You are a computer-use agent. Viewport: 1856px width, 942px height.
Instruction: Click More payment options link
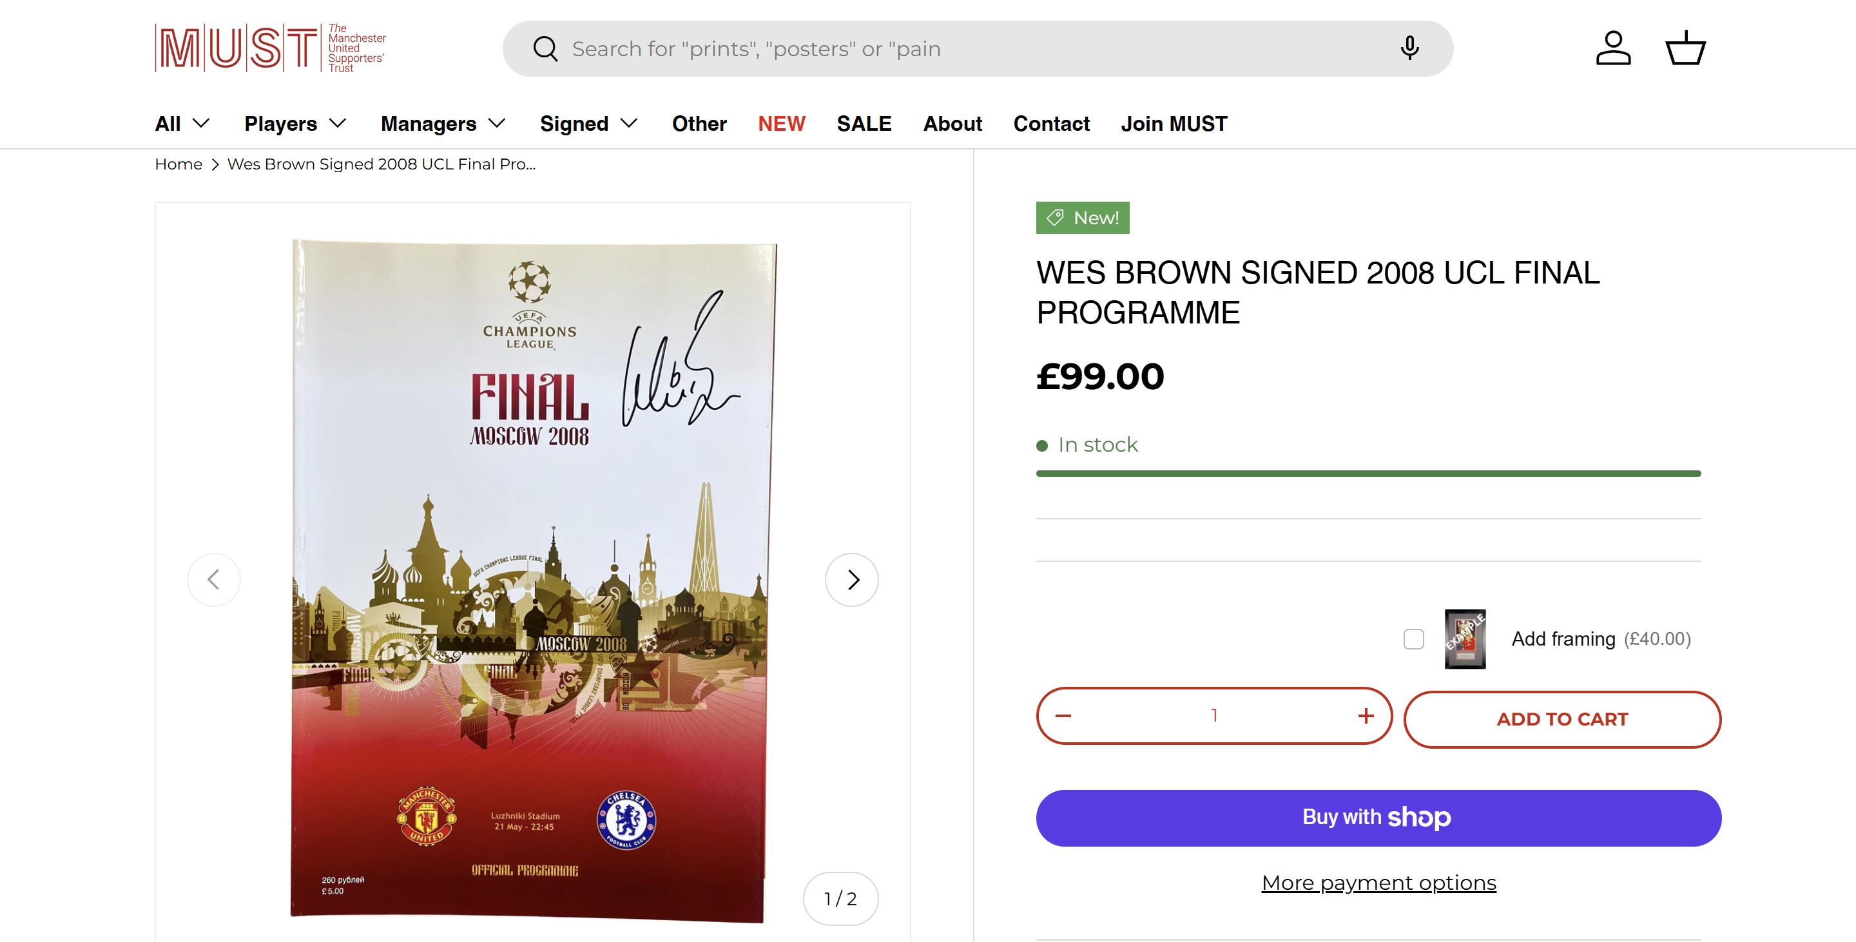(x=1378, y=883)
